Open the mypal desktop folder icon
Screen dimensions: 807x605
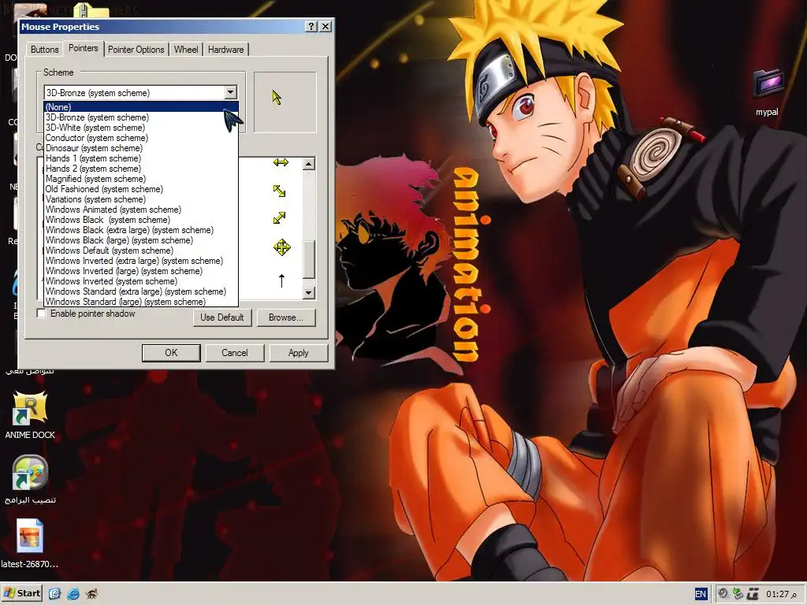[767, 84]
